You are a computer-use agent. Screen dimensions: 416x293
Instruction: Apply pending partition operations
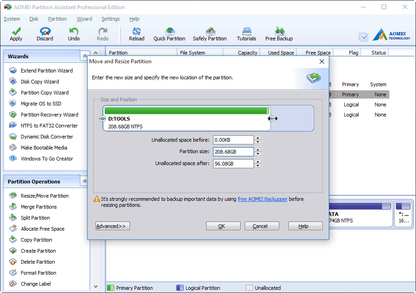coord(16,33)
